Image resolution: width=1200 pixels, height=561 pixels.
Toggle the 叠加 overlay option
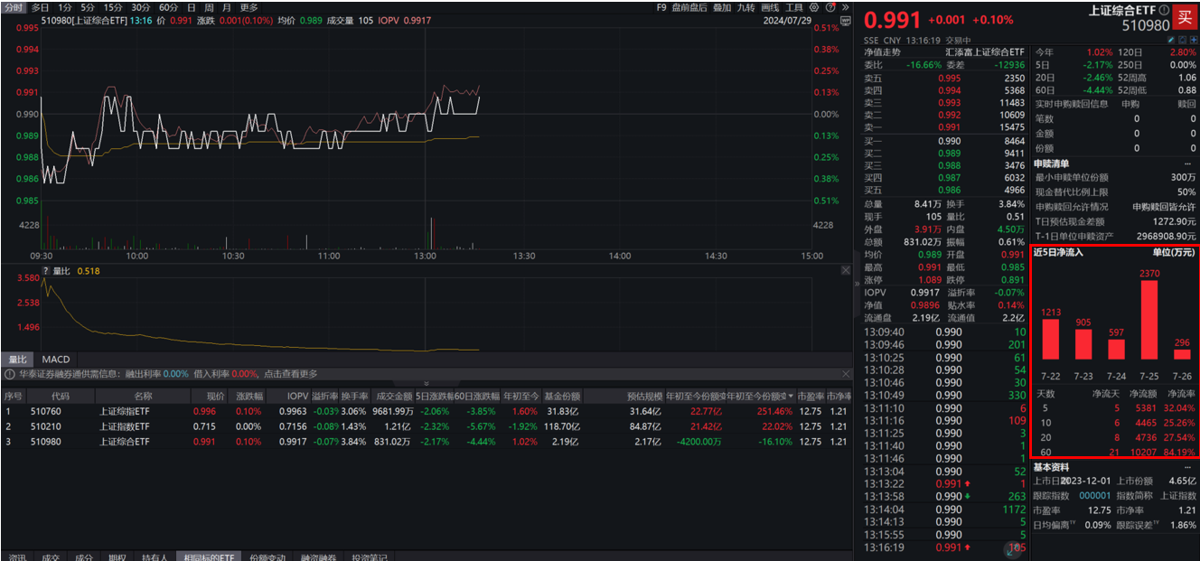point(721,7)
